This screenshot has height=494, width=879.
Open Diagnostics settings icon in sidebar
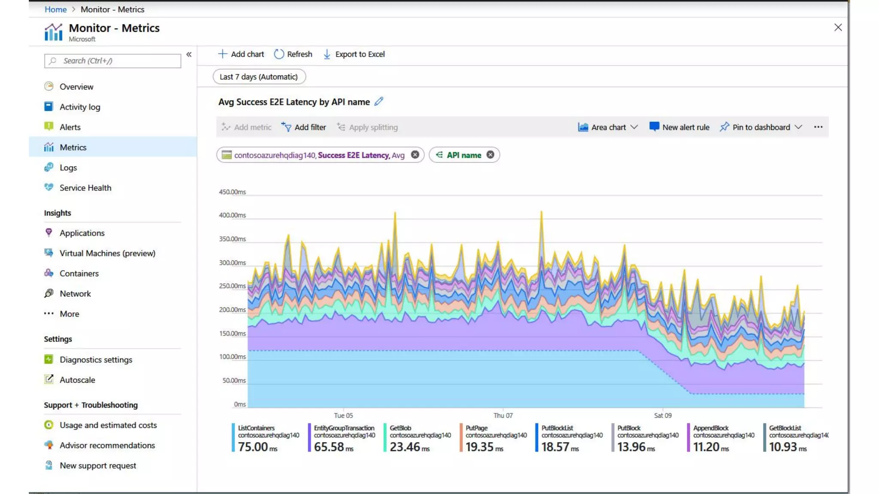[x=49, y=359]
